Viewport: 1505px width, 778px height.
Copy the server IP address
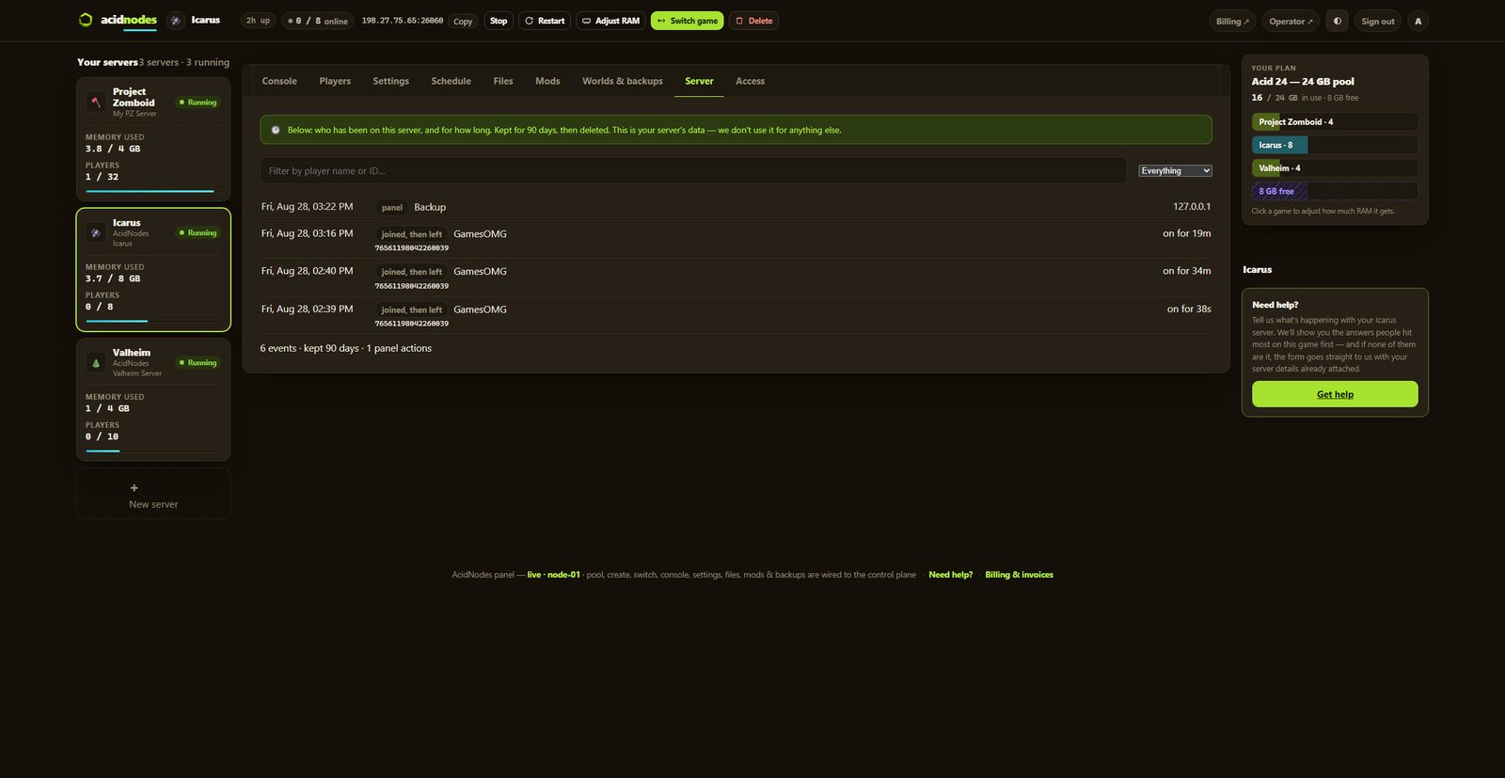point(463,21)
